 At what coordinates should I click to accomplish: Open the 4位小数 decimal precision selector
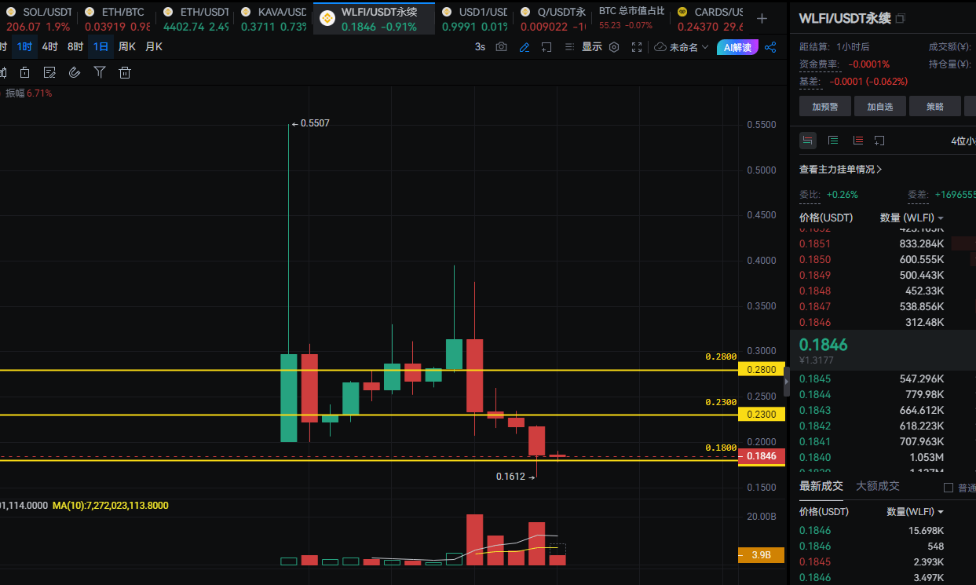tap(963, 141)
